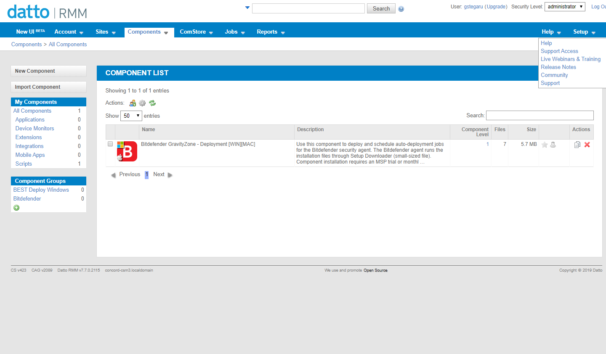Mark Bitdefender GravityZone component as favorite via the star

545,145
